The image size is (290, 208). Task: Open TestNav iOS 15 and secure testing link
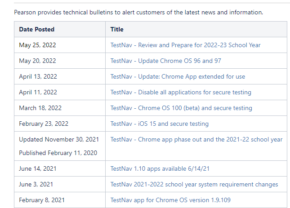(160, 124)
